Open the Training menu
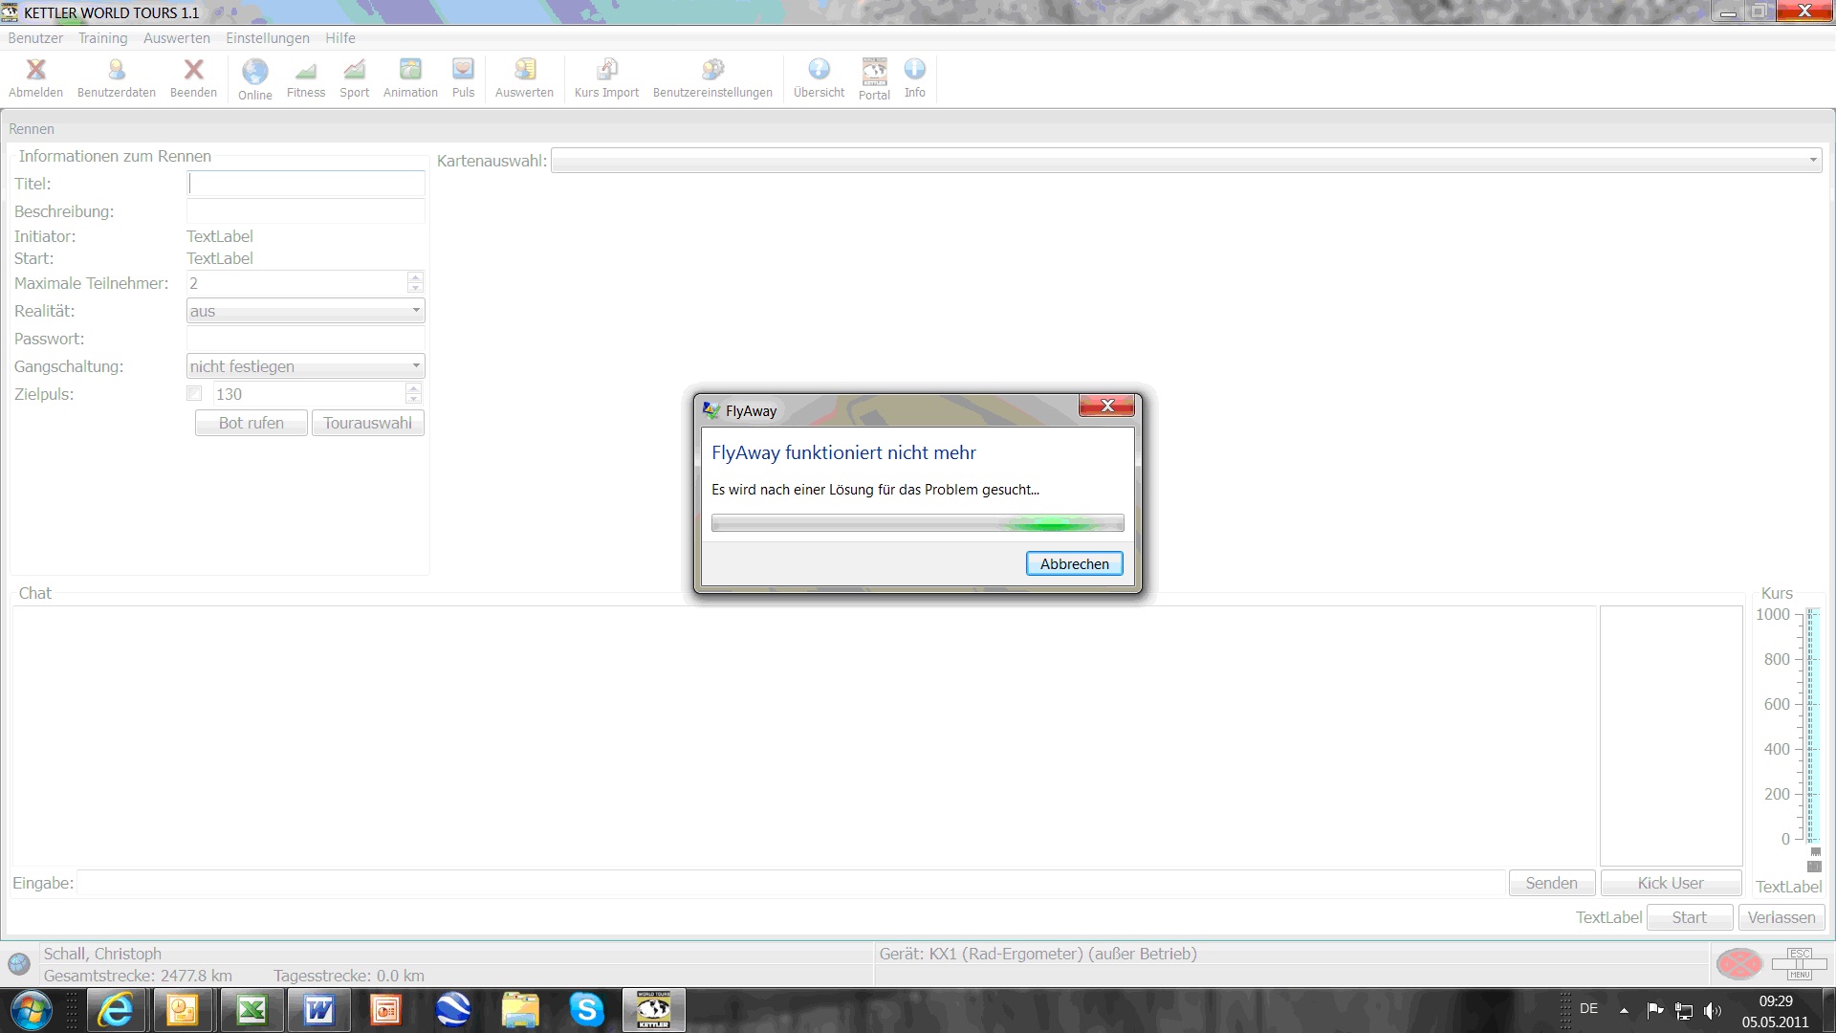1836x1033 pixels. 102,38
